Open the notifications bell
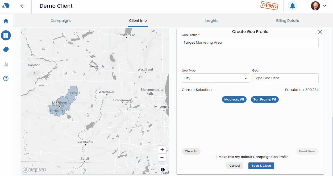This screenshot has height=176, width=333. coord(292,6)
